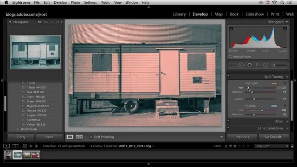The width and height of the screenshot is (297, 167).
Task: Click the Copy button
Action: coord(21,137)
